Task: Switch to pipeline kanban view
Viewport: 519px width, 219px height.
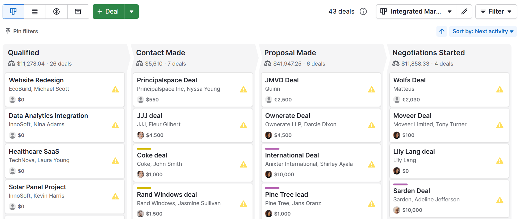Action: 13,12
